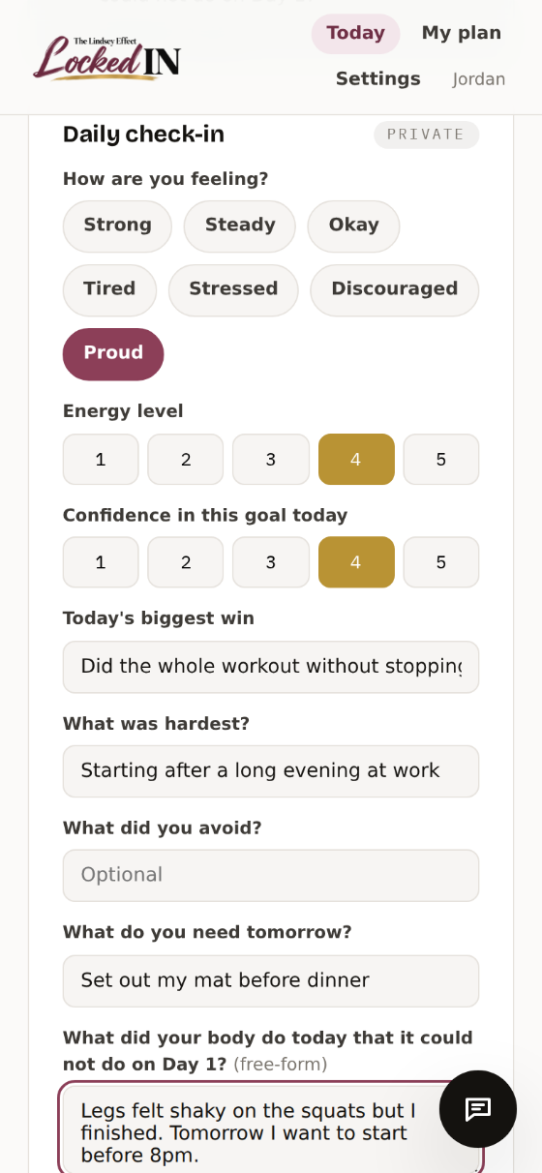Choose the Okay feeling option
Image resolution: width=542 pixels, height=1173 pixels.
tap(353, 226)
